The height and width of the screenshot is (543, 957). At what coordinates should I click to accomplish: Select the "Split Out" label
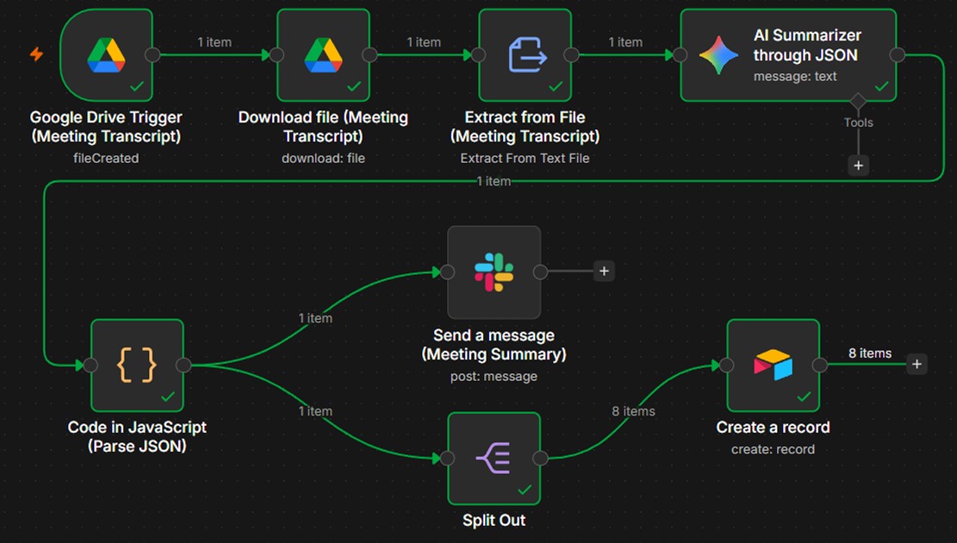tap(494, 521)
